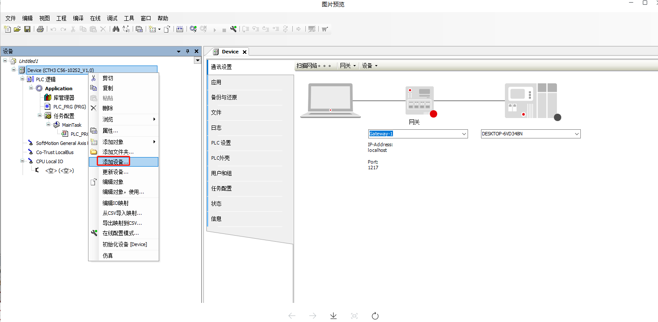
Task: Open the Replace tool icon beside binoculars
Action: [x=126, y=29]
